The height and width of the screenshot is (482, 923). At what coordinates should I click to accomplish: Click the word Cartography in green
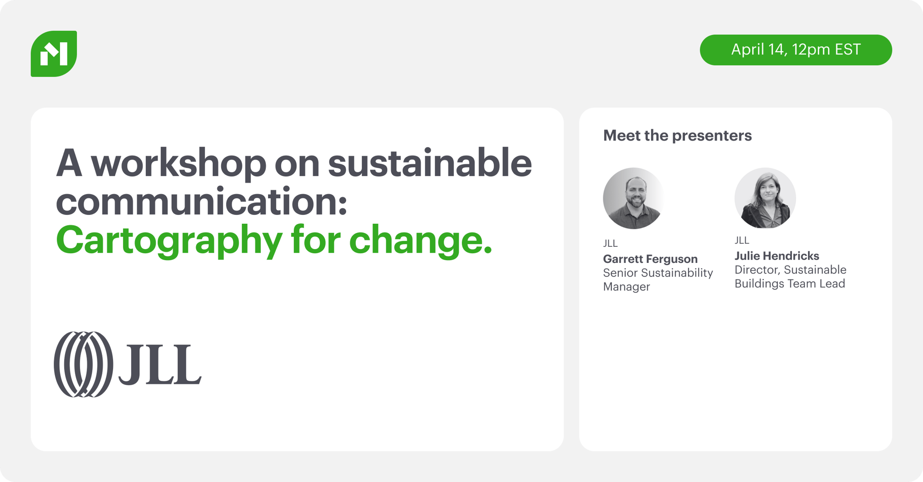169,240
